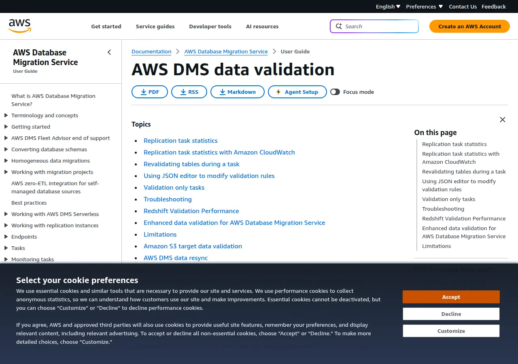Expand Terminology and concepts in sidebar

6,115
